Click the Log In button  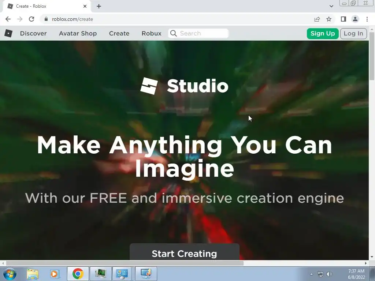(x=353, y=33)
